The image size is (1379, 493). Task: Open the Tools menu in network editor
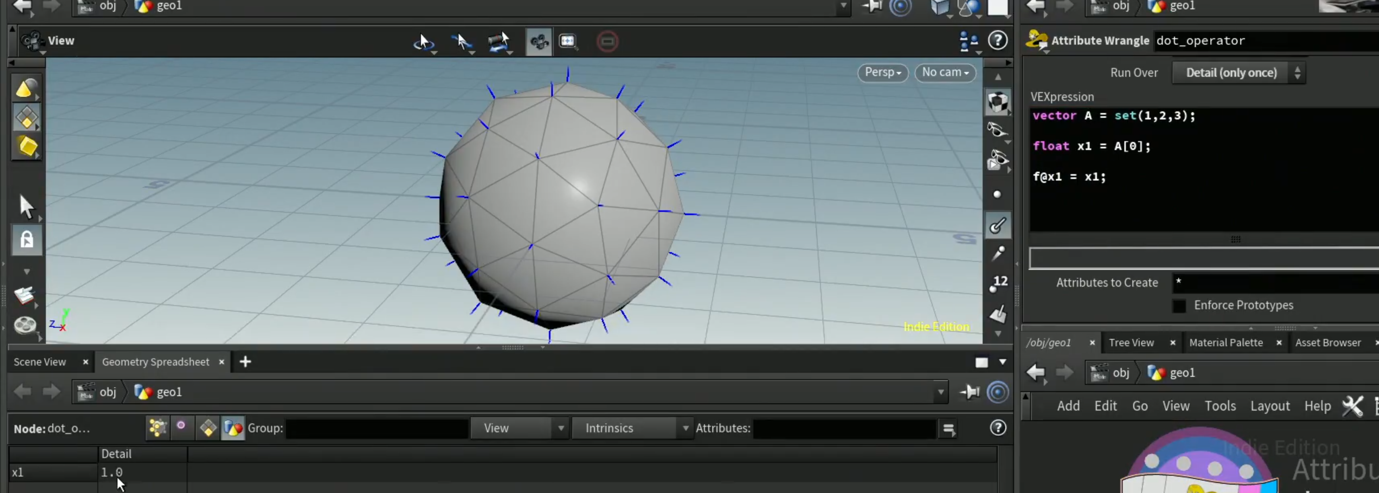pyautogui.click(x=1220, y=406)
